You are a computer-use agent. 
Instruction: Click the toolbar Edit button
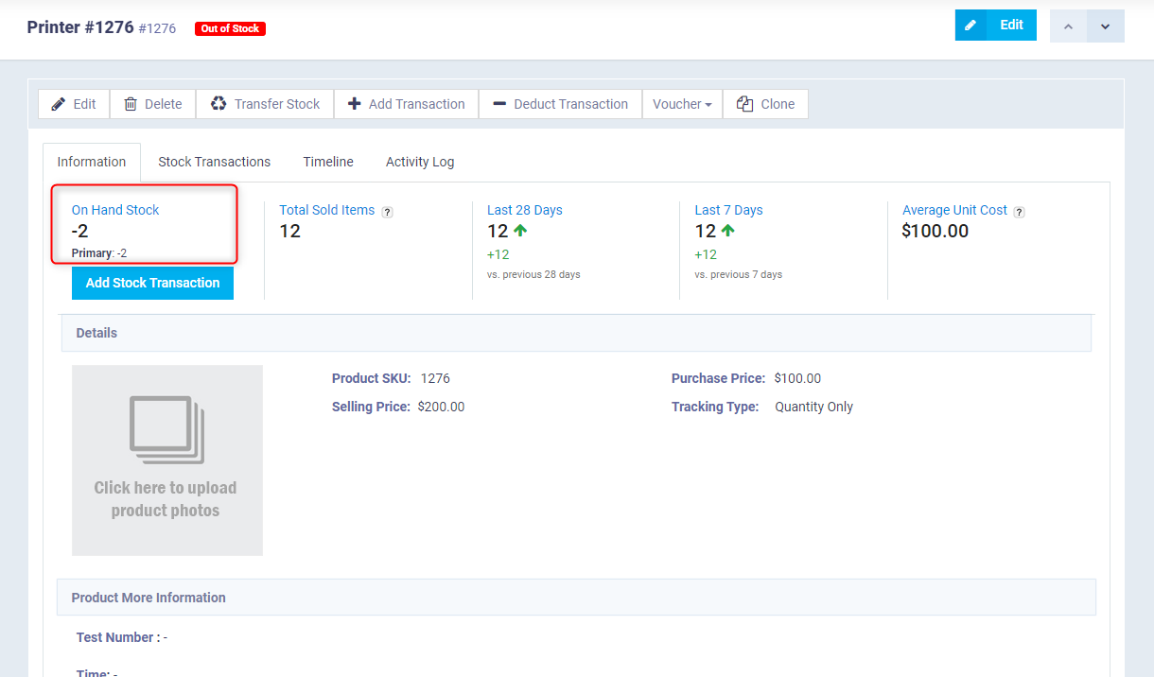[74, 104]
